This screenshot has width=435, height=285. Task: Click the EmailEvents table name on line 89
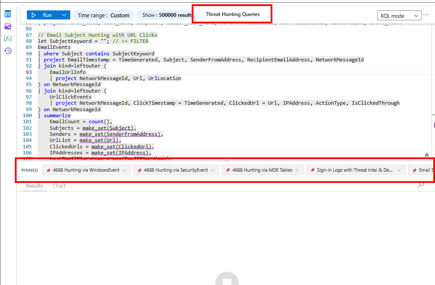[x=54, y=47]
